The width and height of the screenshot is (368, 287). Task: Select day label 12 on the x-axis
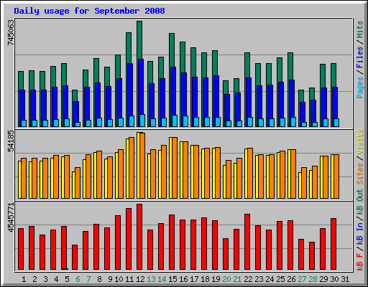click(140, 279)
